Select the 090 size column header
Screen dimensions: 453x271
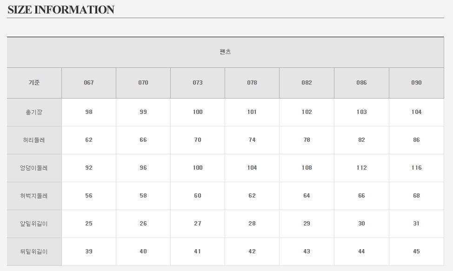[x=416, y=83]
